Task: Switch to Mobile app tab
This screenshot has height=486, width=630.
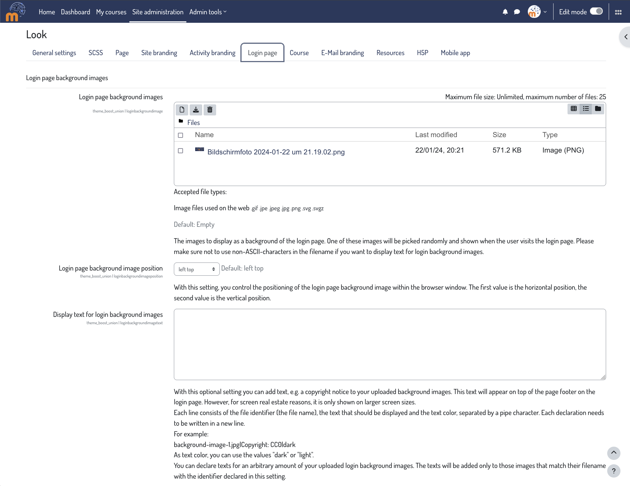Action: click(455, 53)
